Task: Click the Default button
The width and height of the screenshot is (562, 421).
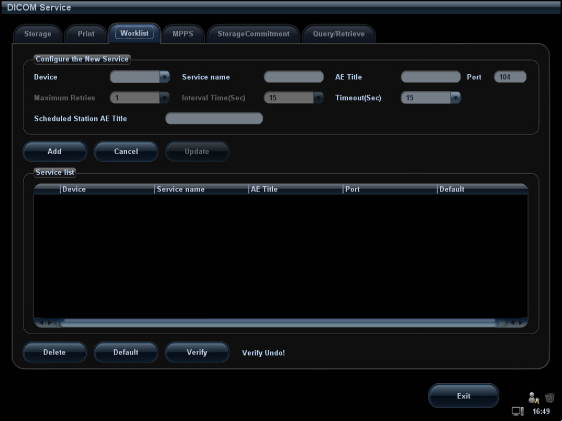Action: click(x=126, y=352)
